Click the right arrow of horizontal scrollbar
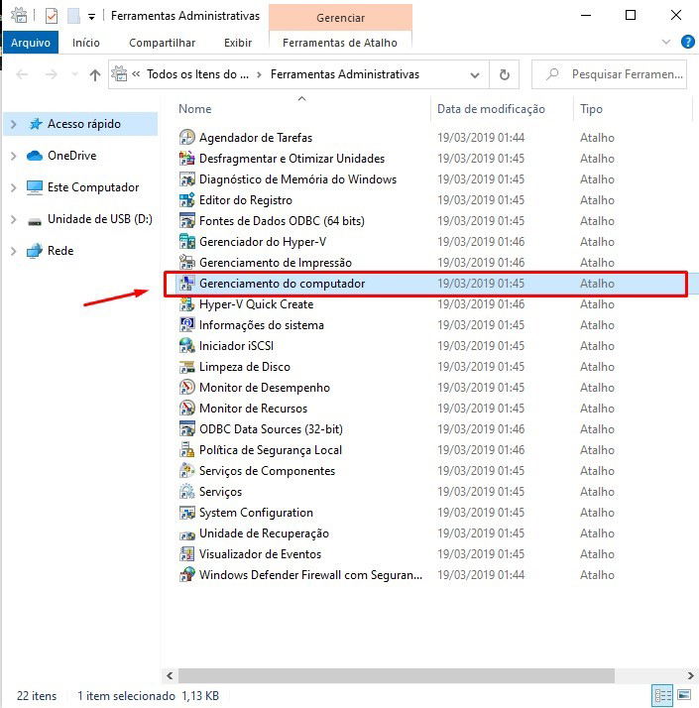This screenshot has width=699, height=708. (690, 675)
